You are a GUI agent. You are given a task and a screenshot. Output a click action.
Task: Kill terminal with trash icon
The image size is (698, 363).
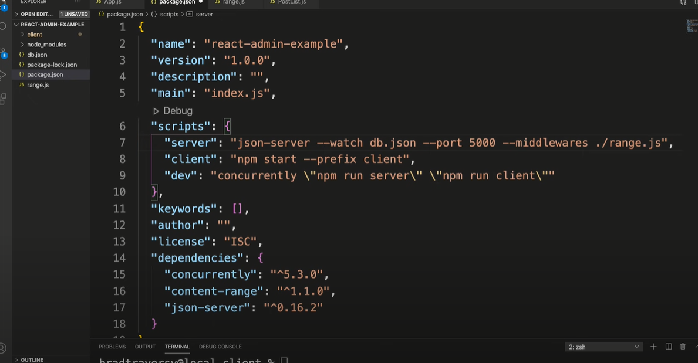click(682, 347)
